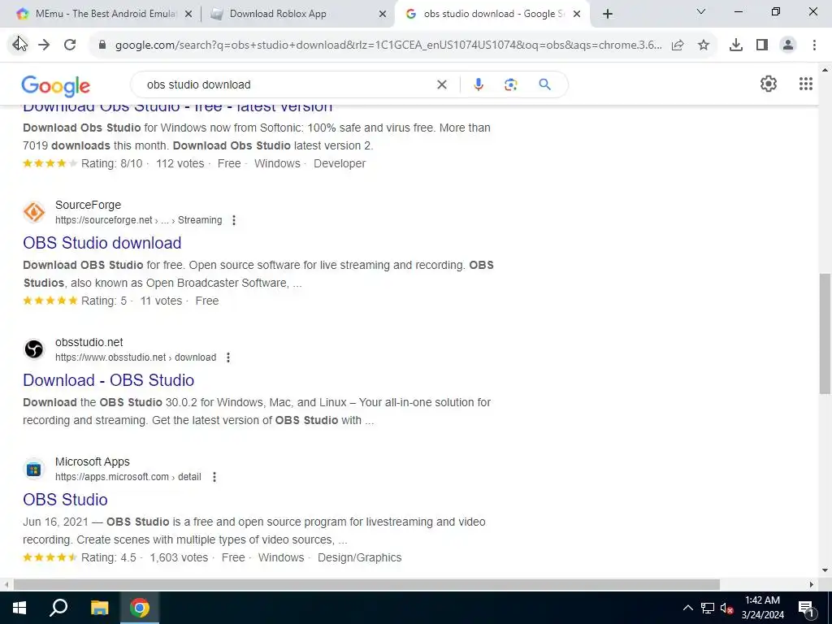The width and height of the screenshot is (832, 624).
Task: Bookmark this page with the star
Action: [x=704, y=45]
